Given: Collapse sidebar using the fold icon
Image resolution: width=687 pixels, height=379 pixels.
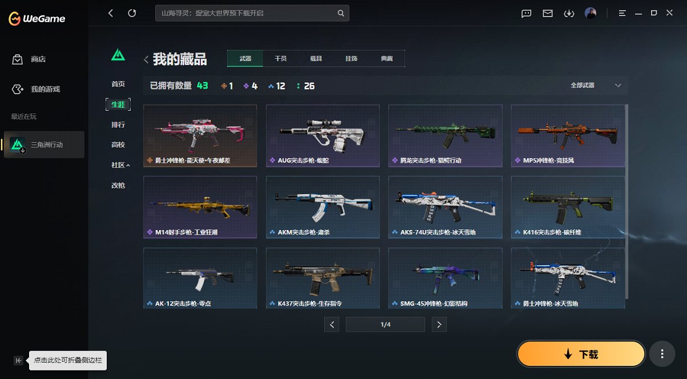Looking at the screenshot, I should pyautogui.click(x=18, y=360).
